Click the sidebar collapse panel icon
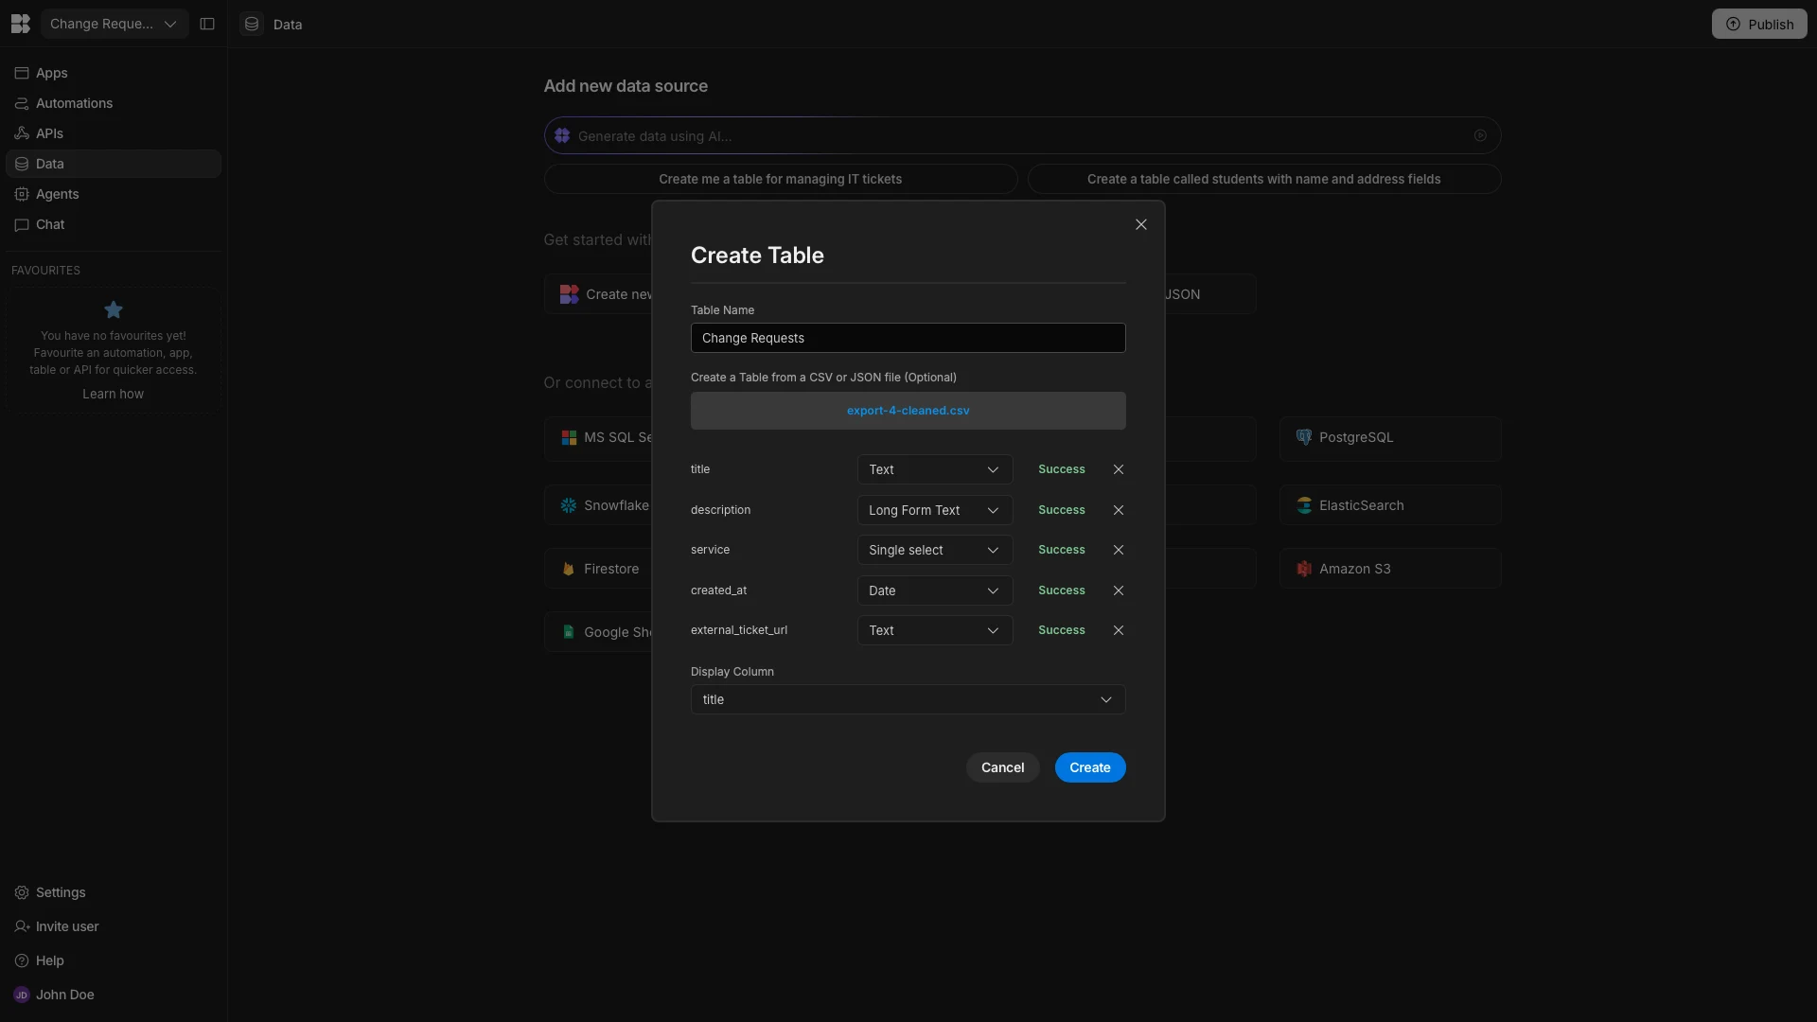1817x1022 pixels. 207,24
